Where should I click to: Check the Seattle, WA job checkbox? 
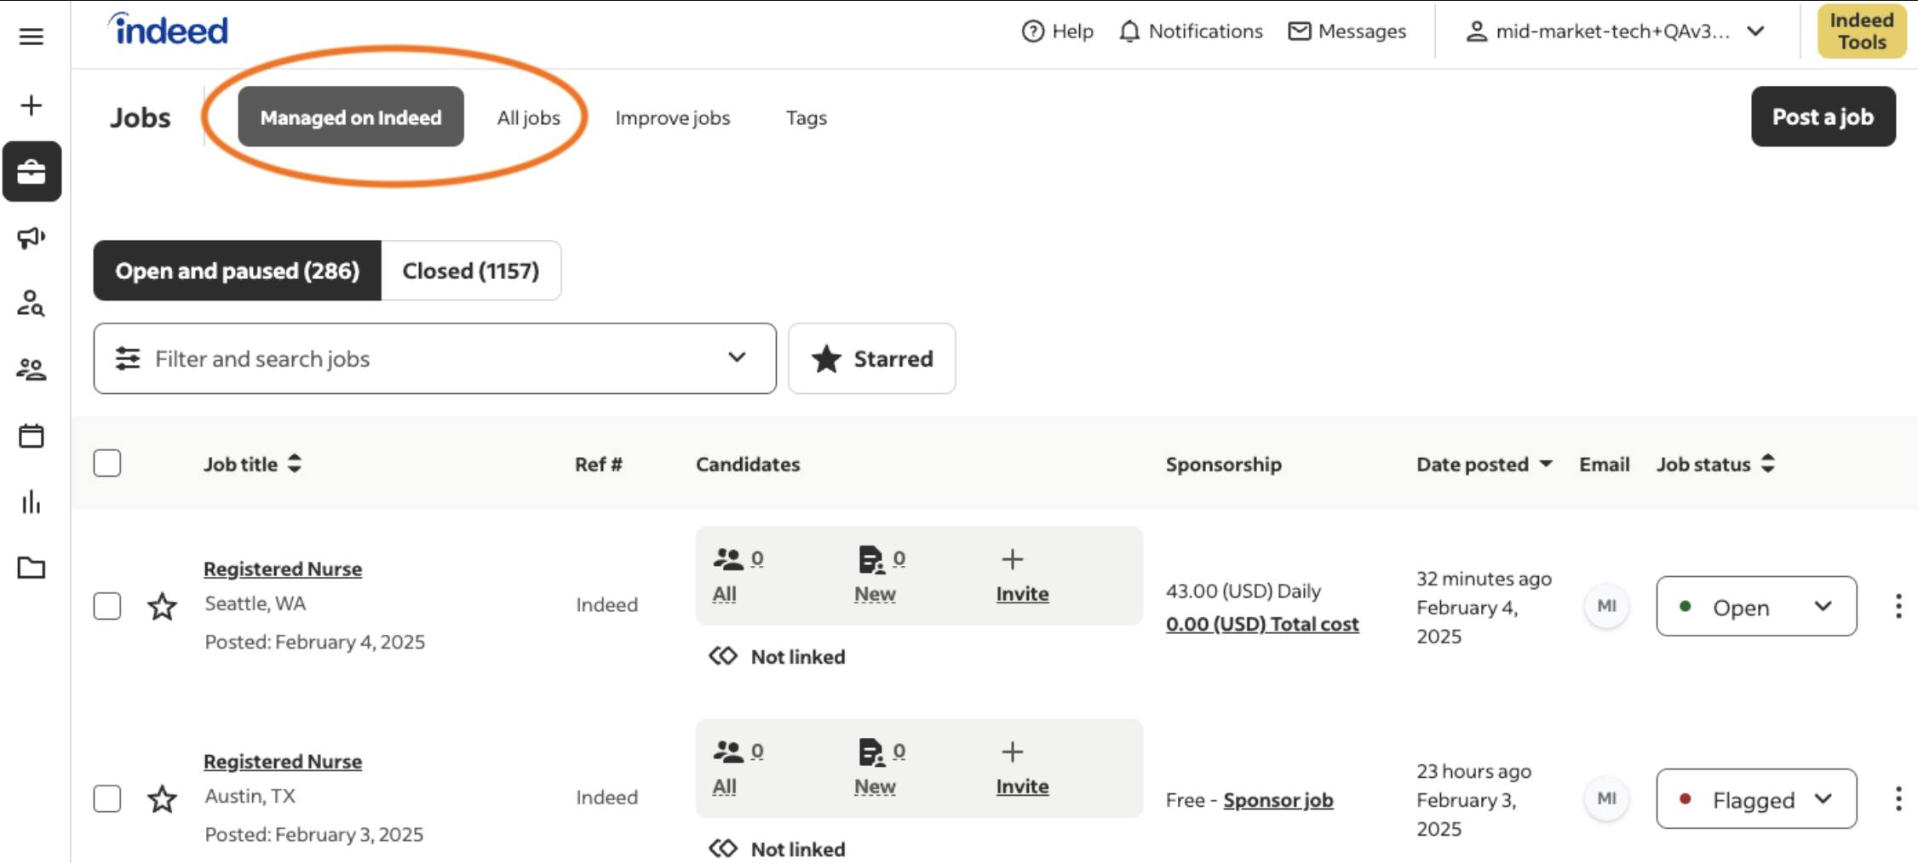(x=107, y=607)
